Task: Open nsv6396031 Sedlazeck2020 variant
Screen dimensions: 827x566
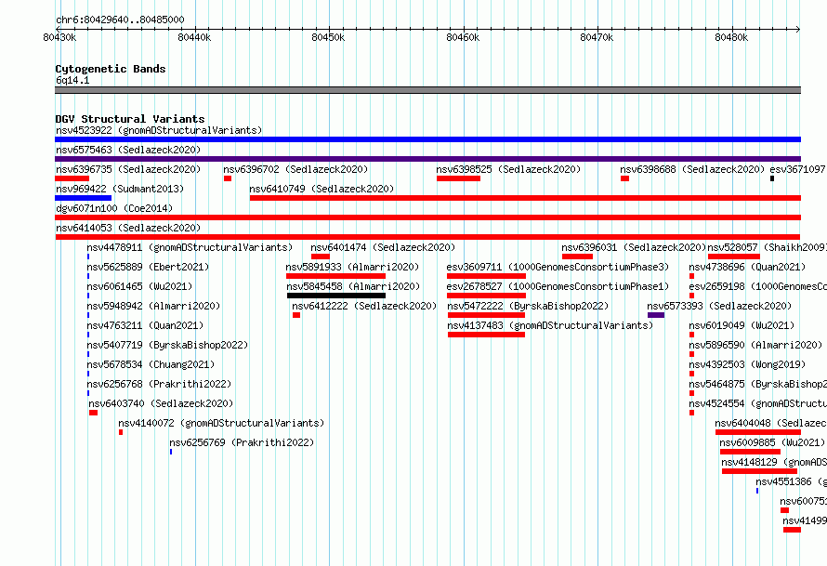Action: pyautogui.click(x=634, y=247)
